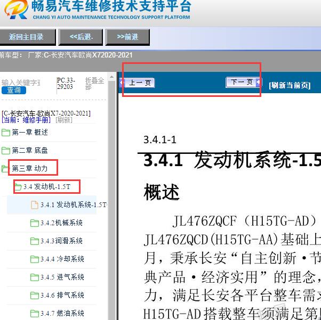Click folder icon of 3.4.2 机械系统
The image size is (321, 320).
pos(34,223)
